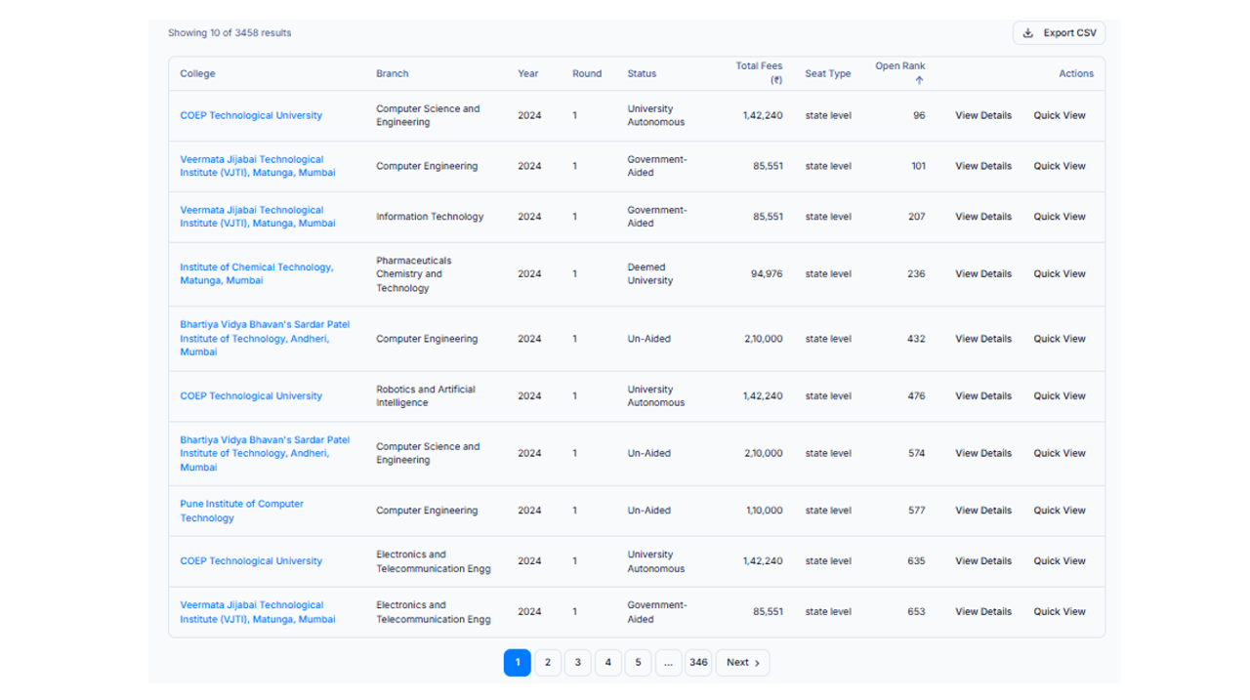The width and height of the screenshot is (1250, 700).
Task: View Details for Pharmaceuticals Chemistry and Technology
Action: click(x=983, y=273)
